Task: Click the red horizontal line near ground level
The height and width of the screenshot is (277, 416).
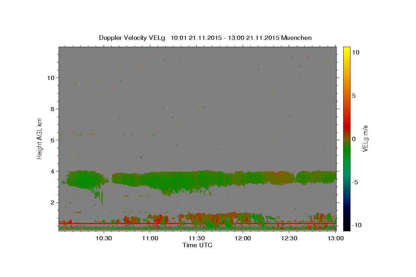Action: (197, 223)
